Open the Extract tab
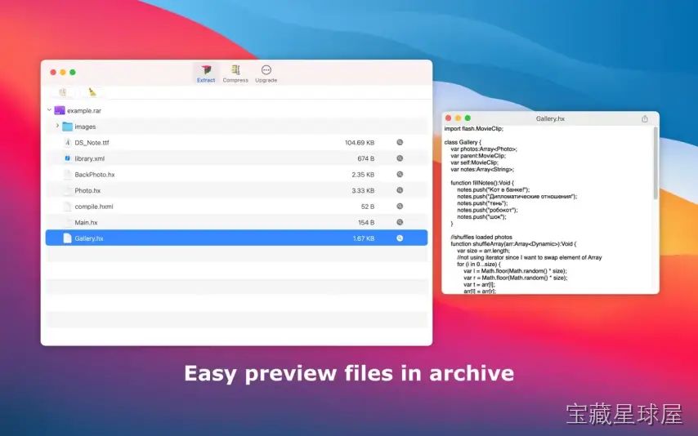 point(206,73)
